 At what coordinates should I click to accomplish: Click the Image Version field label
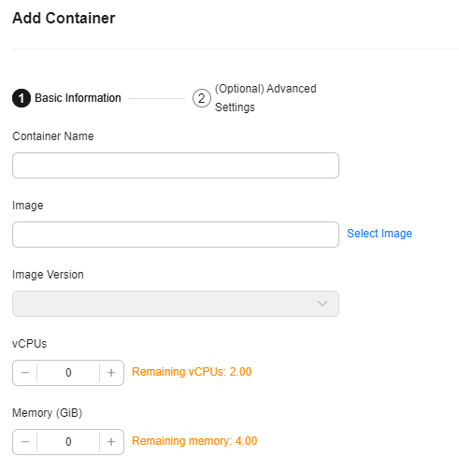tap(48, 275)
